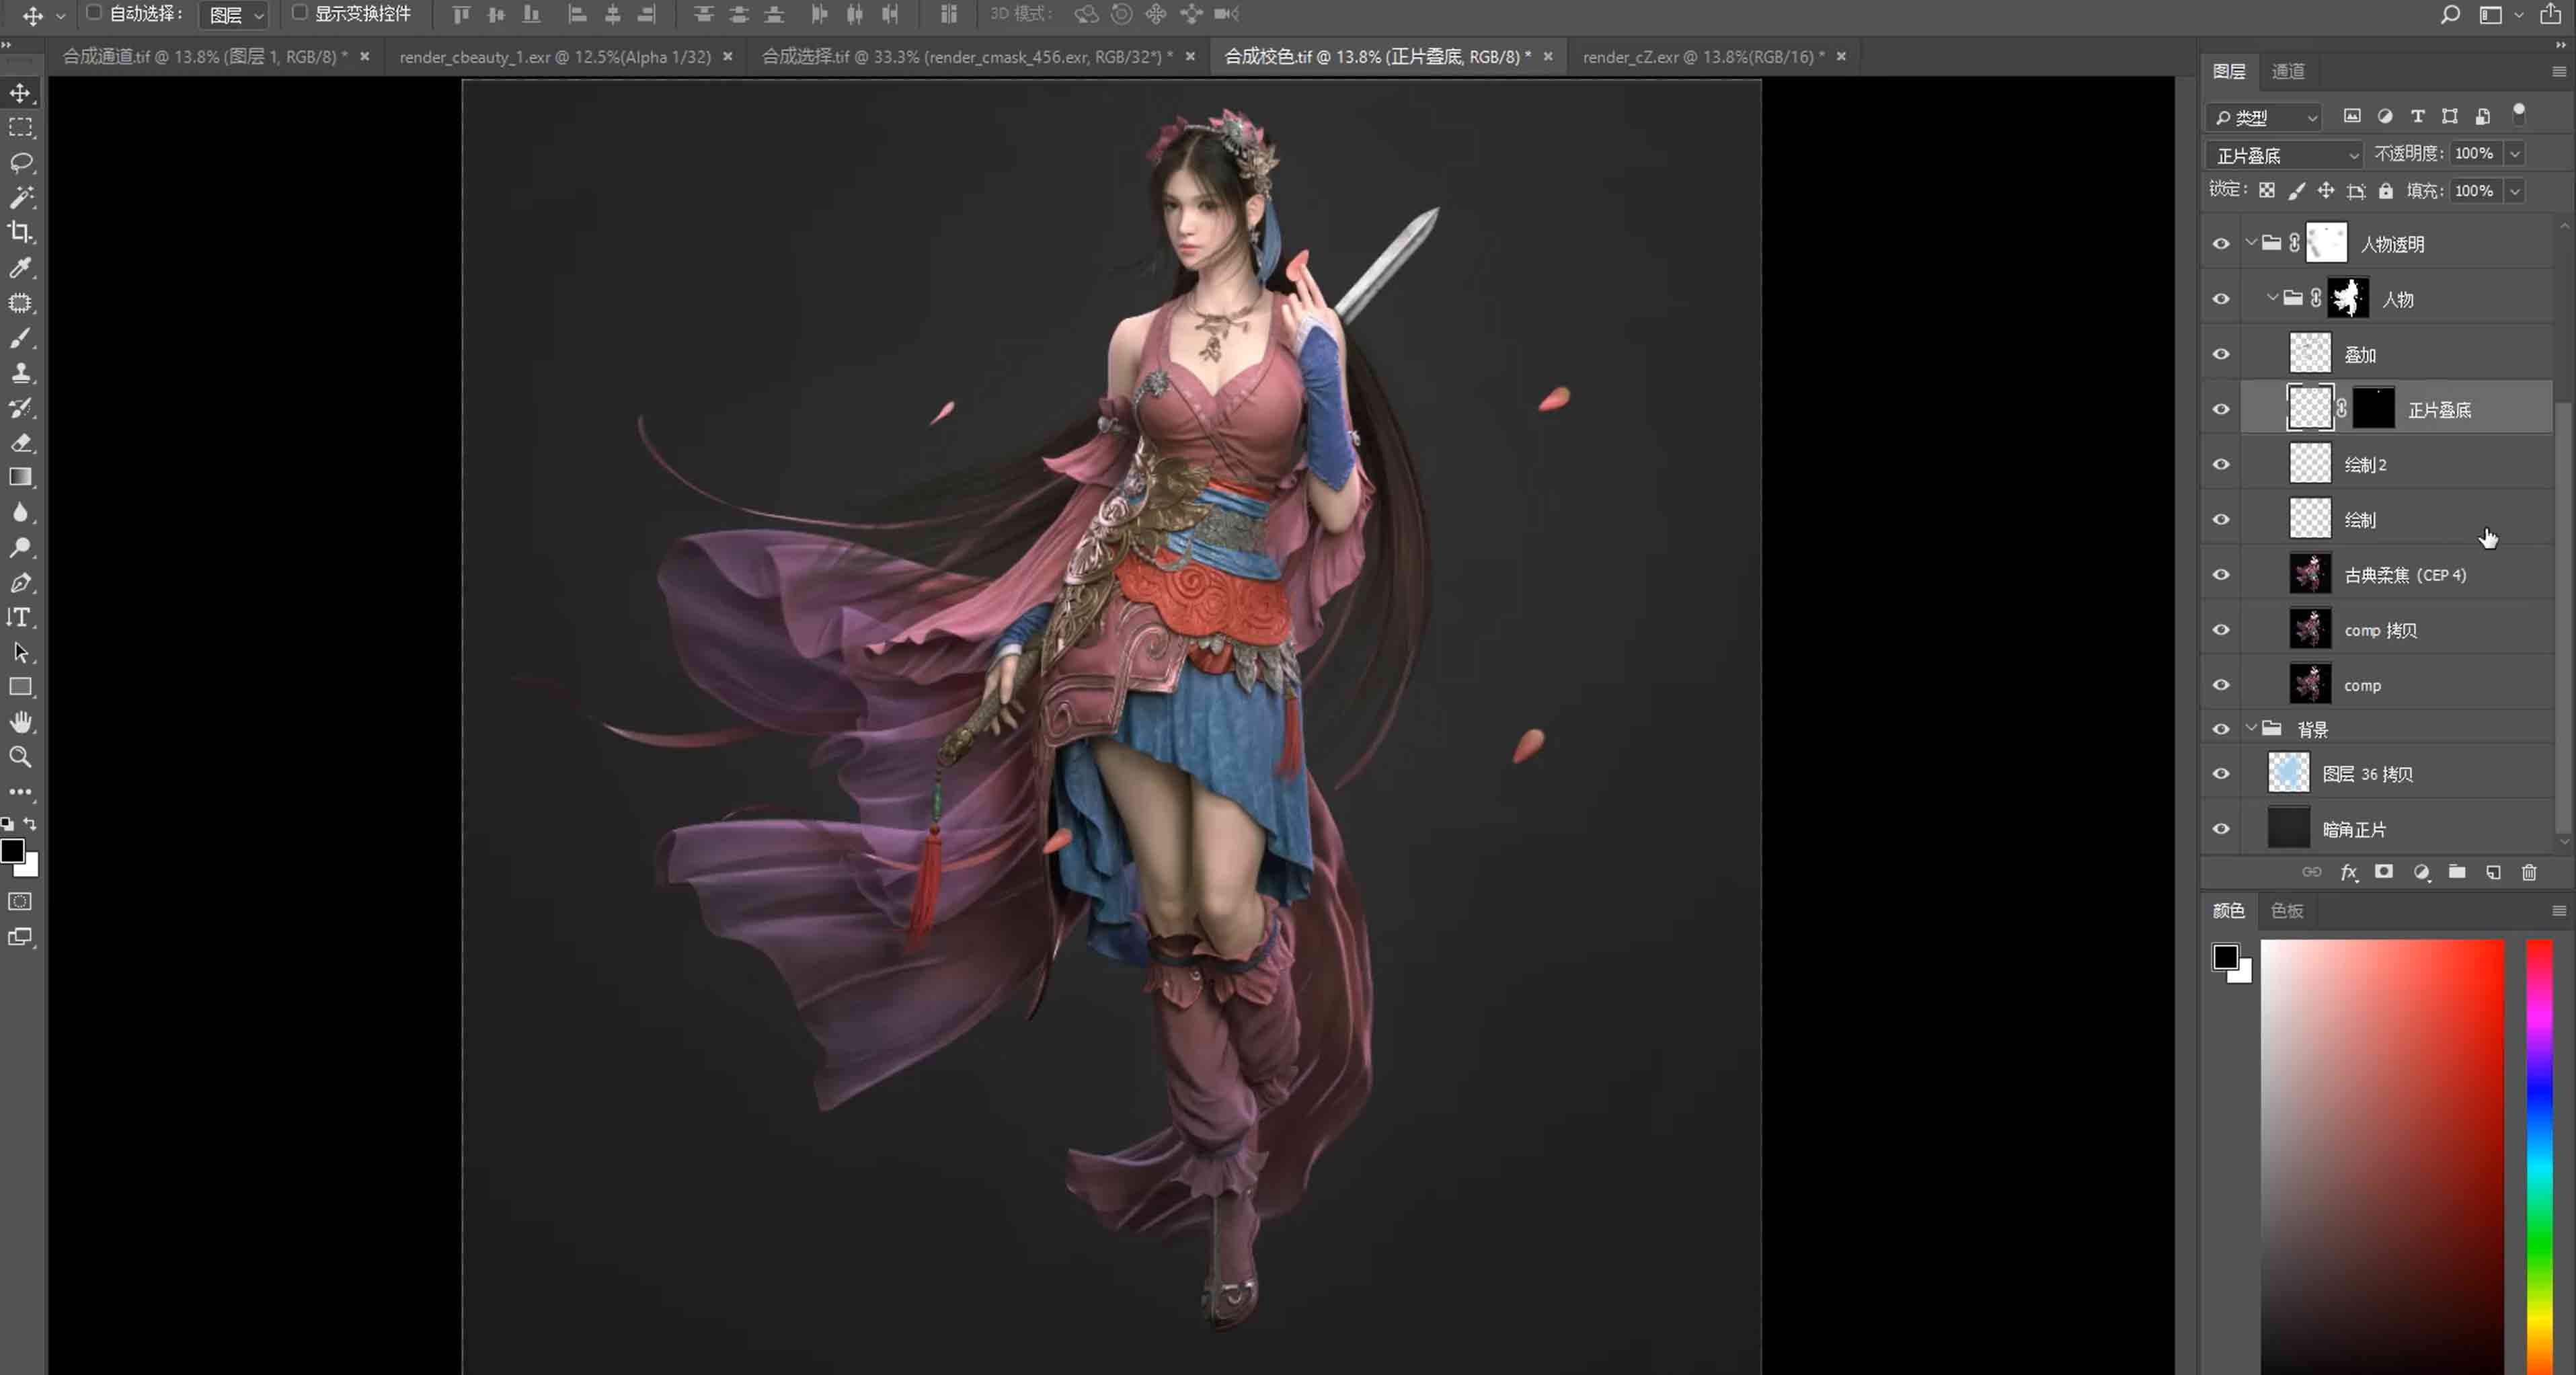Open the 不透明度 opacity dropdown arrow
Image resolution: width=2576 pixels, height=1375 pixels.
coord(2514,154)
